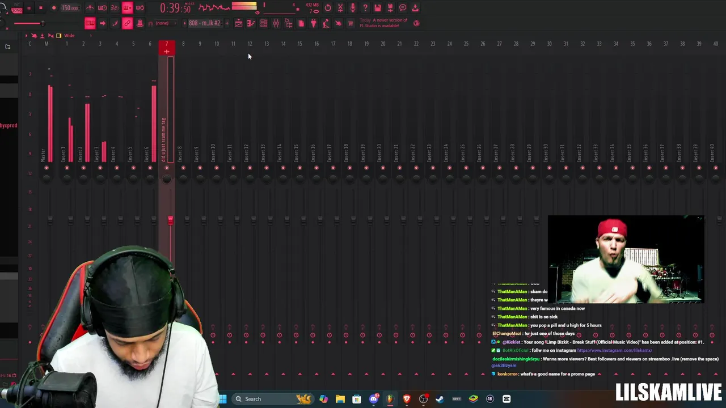Pause playback in the transport bar
The height and width of the screenshot is (408, 726).
(29, 8)
